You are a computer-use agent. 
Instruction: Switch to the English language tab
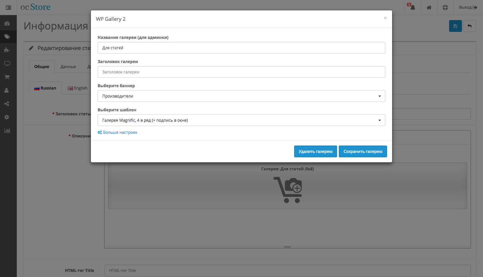pyautogui.click(x=77, y=88)
